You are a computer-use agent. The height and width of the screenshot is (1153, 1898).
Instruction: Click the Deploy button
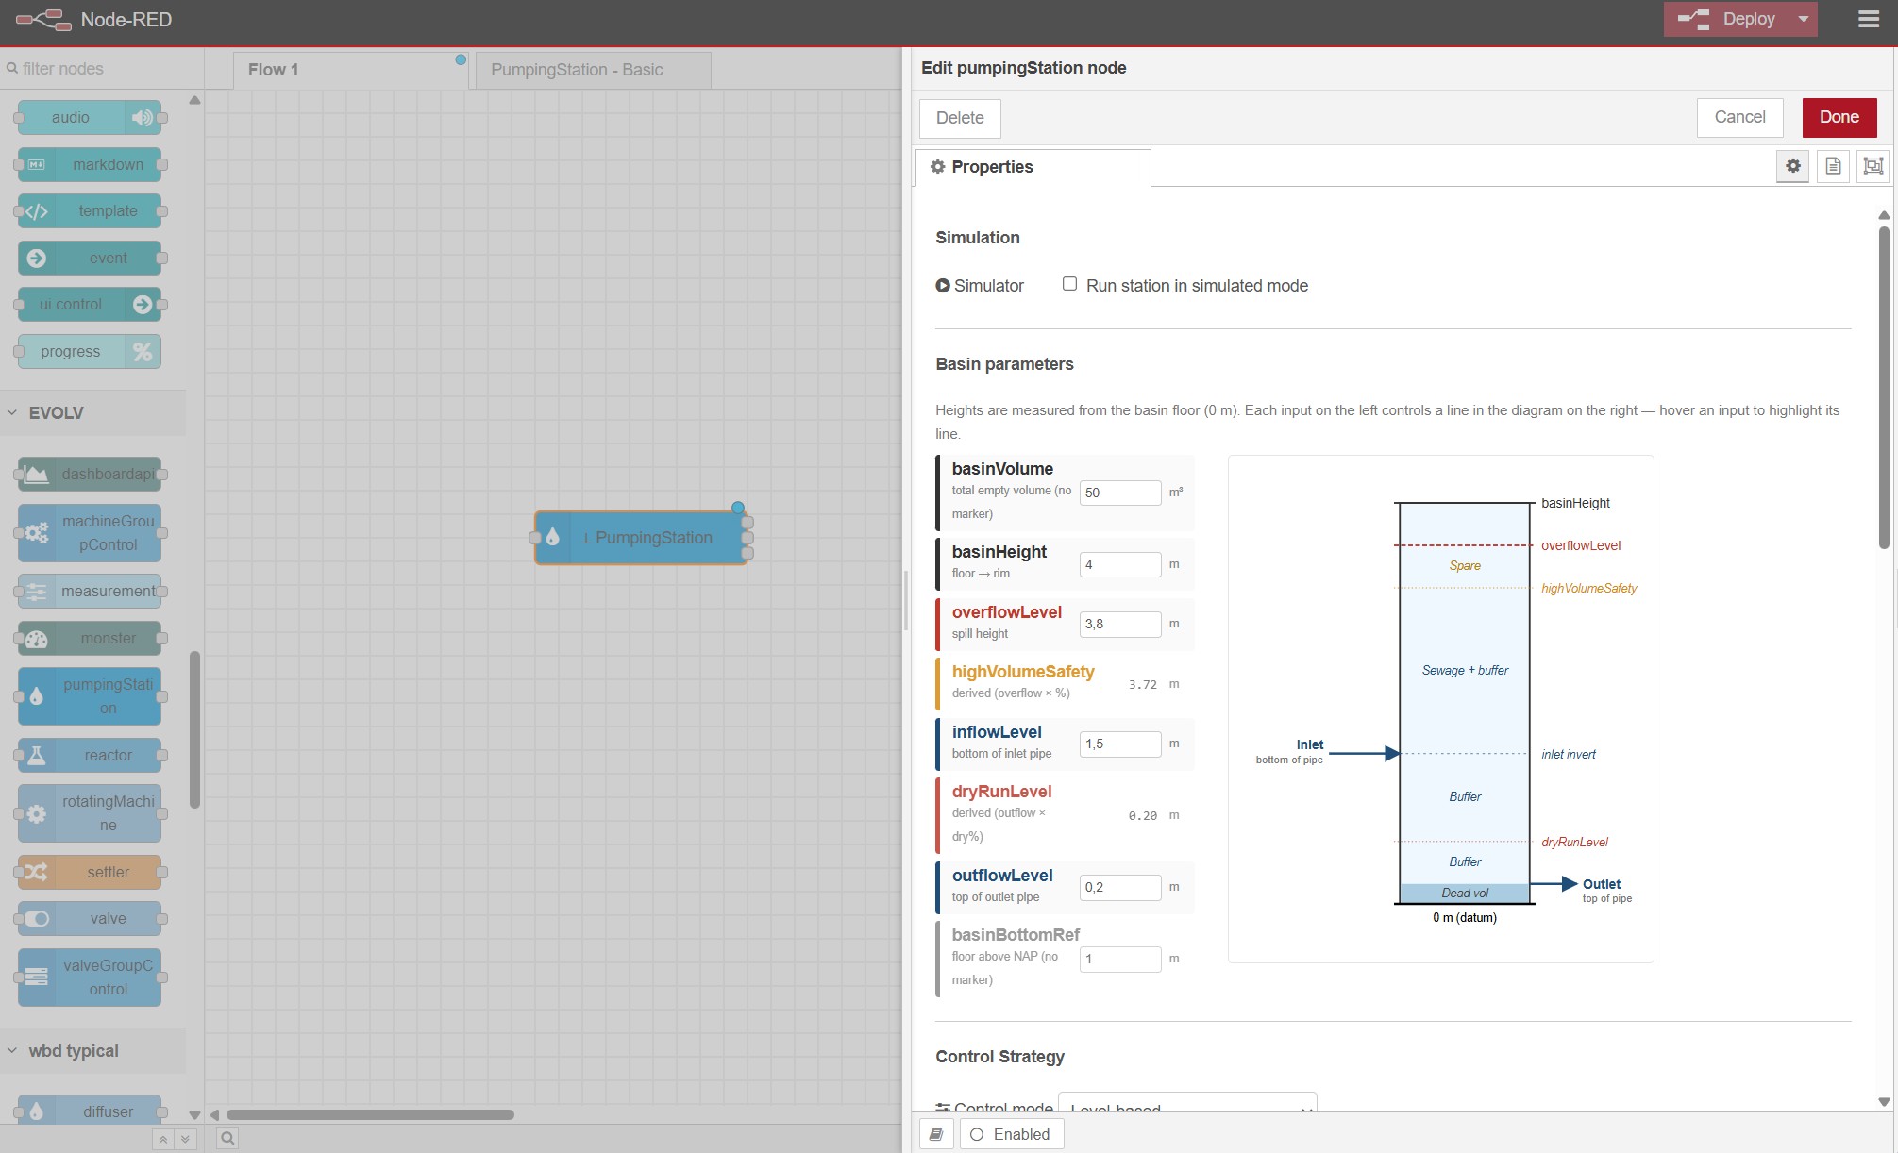[x=1726, y=19]
